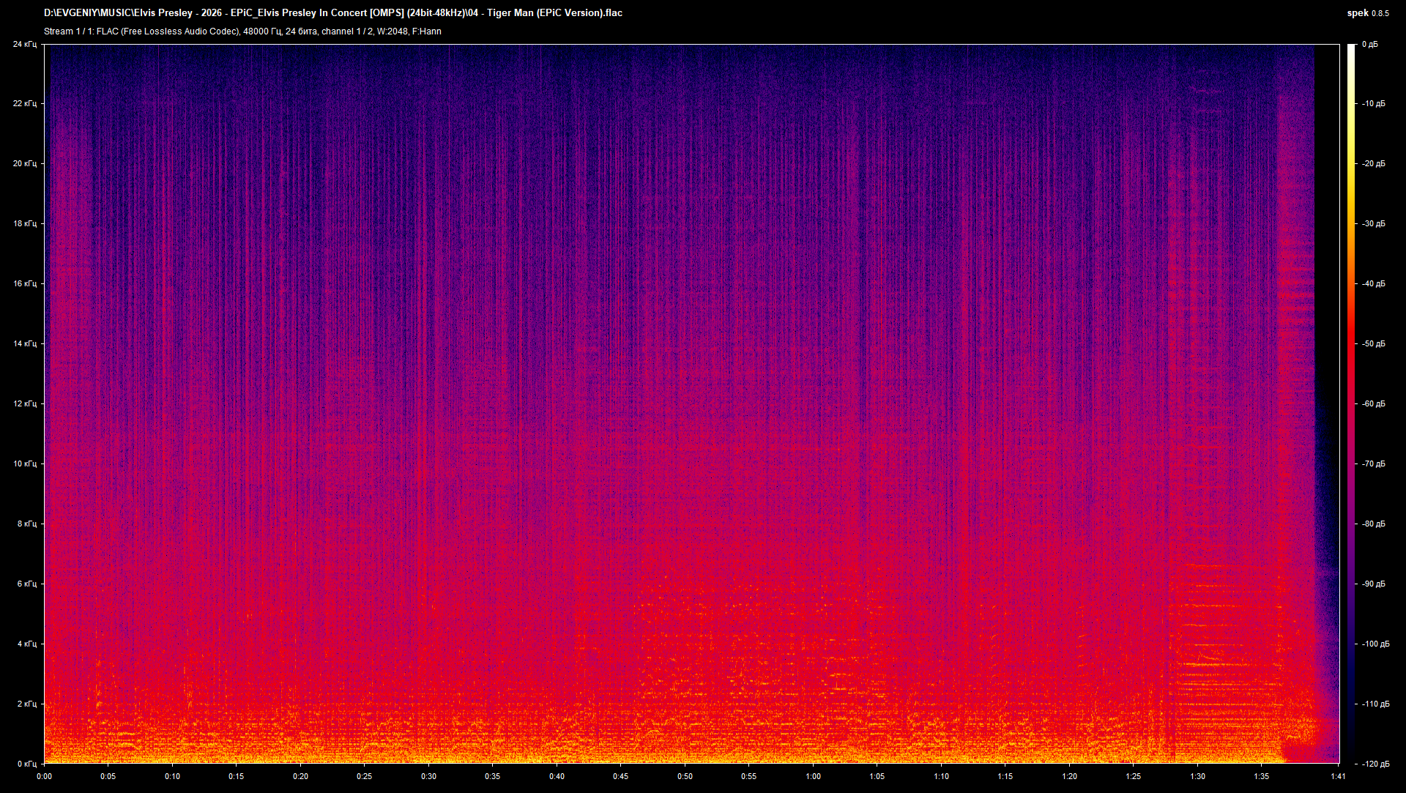The height and width of the screenshot is (793, 1406).
Task: Click the 10 кГц frequency axis label
Action: coord(25,464)
